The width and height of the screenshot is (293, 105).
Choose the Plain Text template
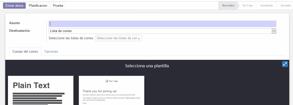pyautogui.click(x=41, y=90)
